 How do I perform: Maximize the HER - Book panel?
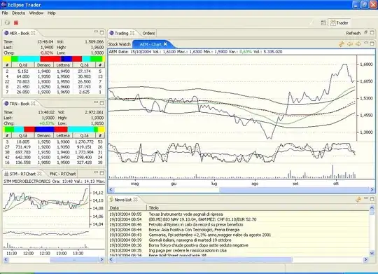pos(102,32)
